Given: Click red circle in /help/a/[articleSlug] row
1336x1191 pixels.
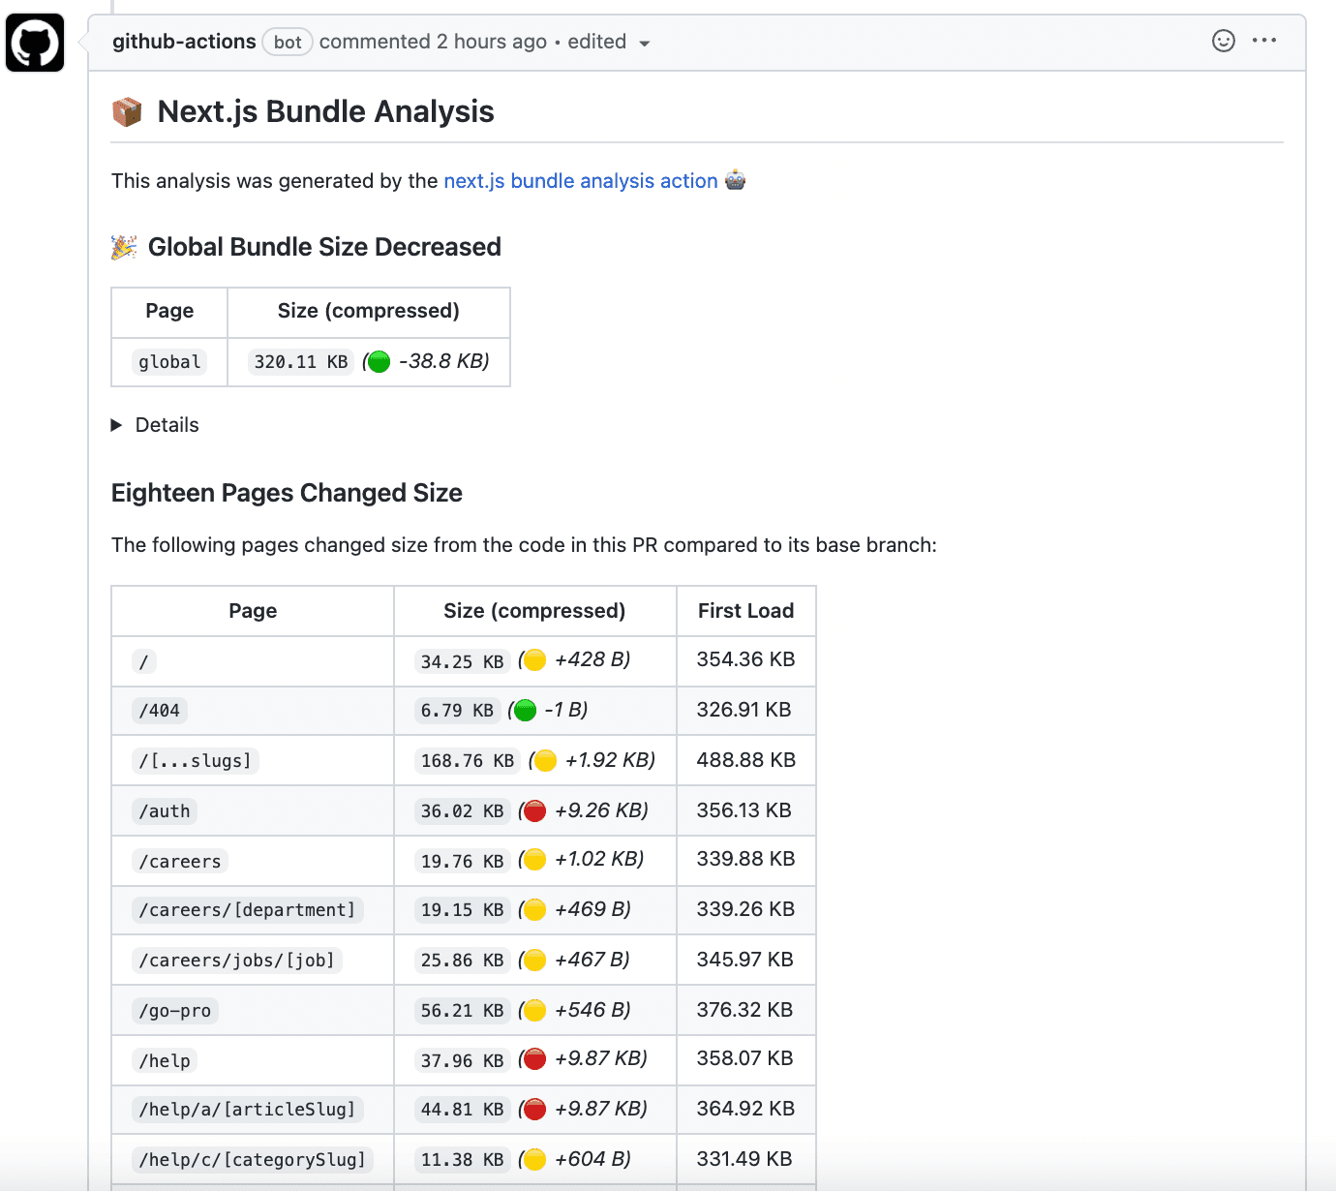Looking at the screenshot, I should [534, 1110].
